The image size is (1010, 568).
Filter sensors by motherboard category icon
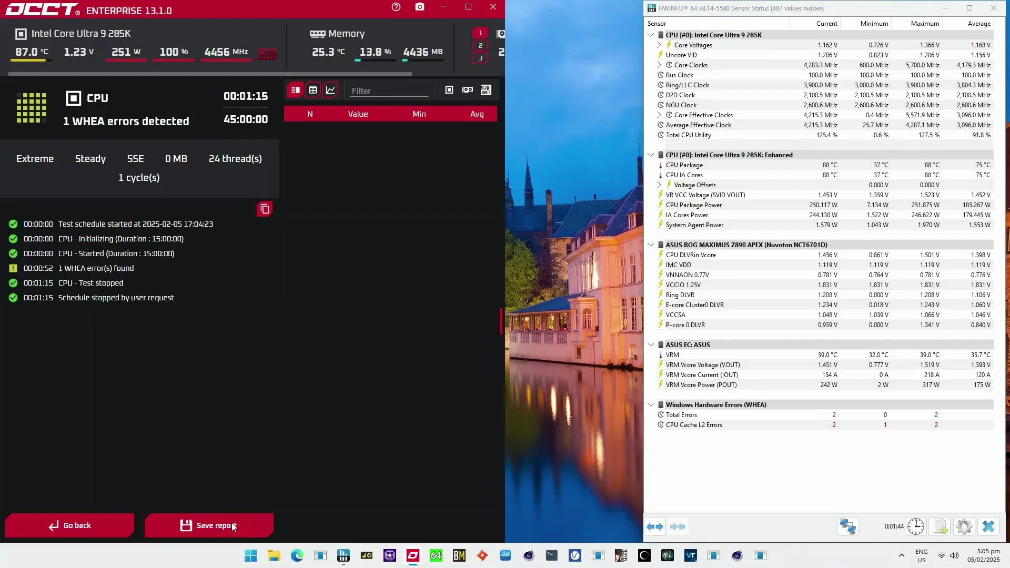(x=486, y=90)
